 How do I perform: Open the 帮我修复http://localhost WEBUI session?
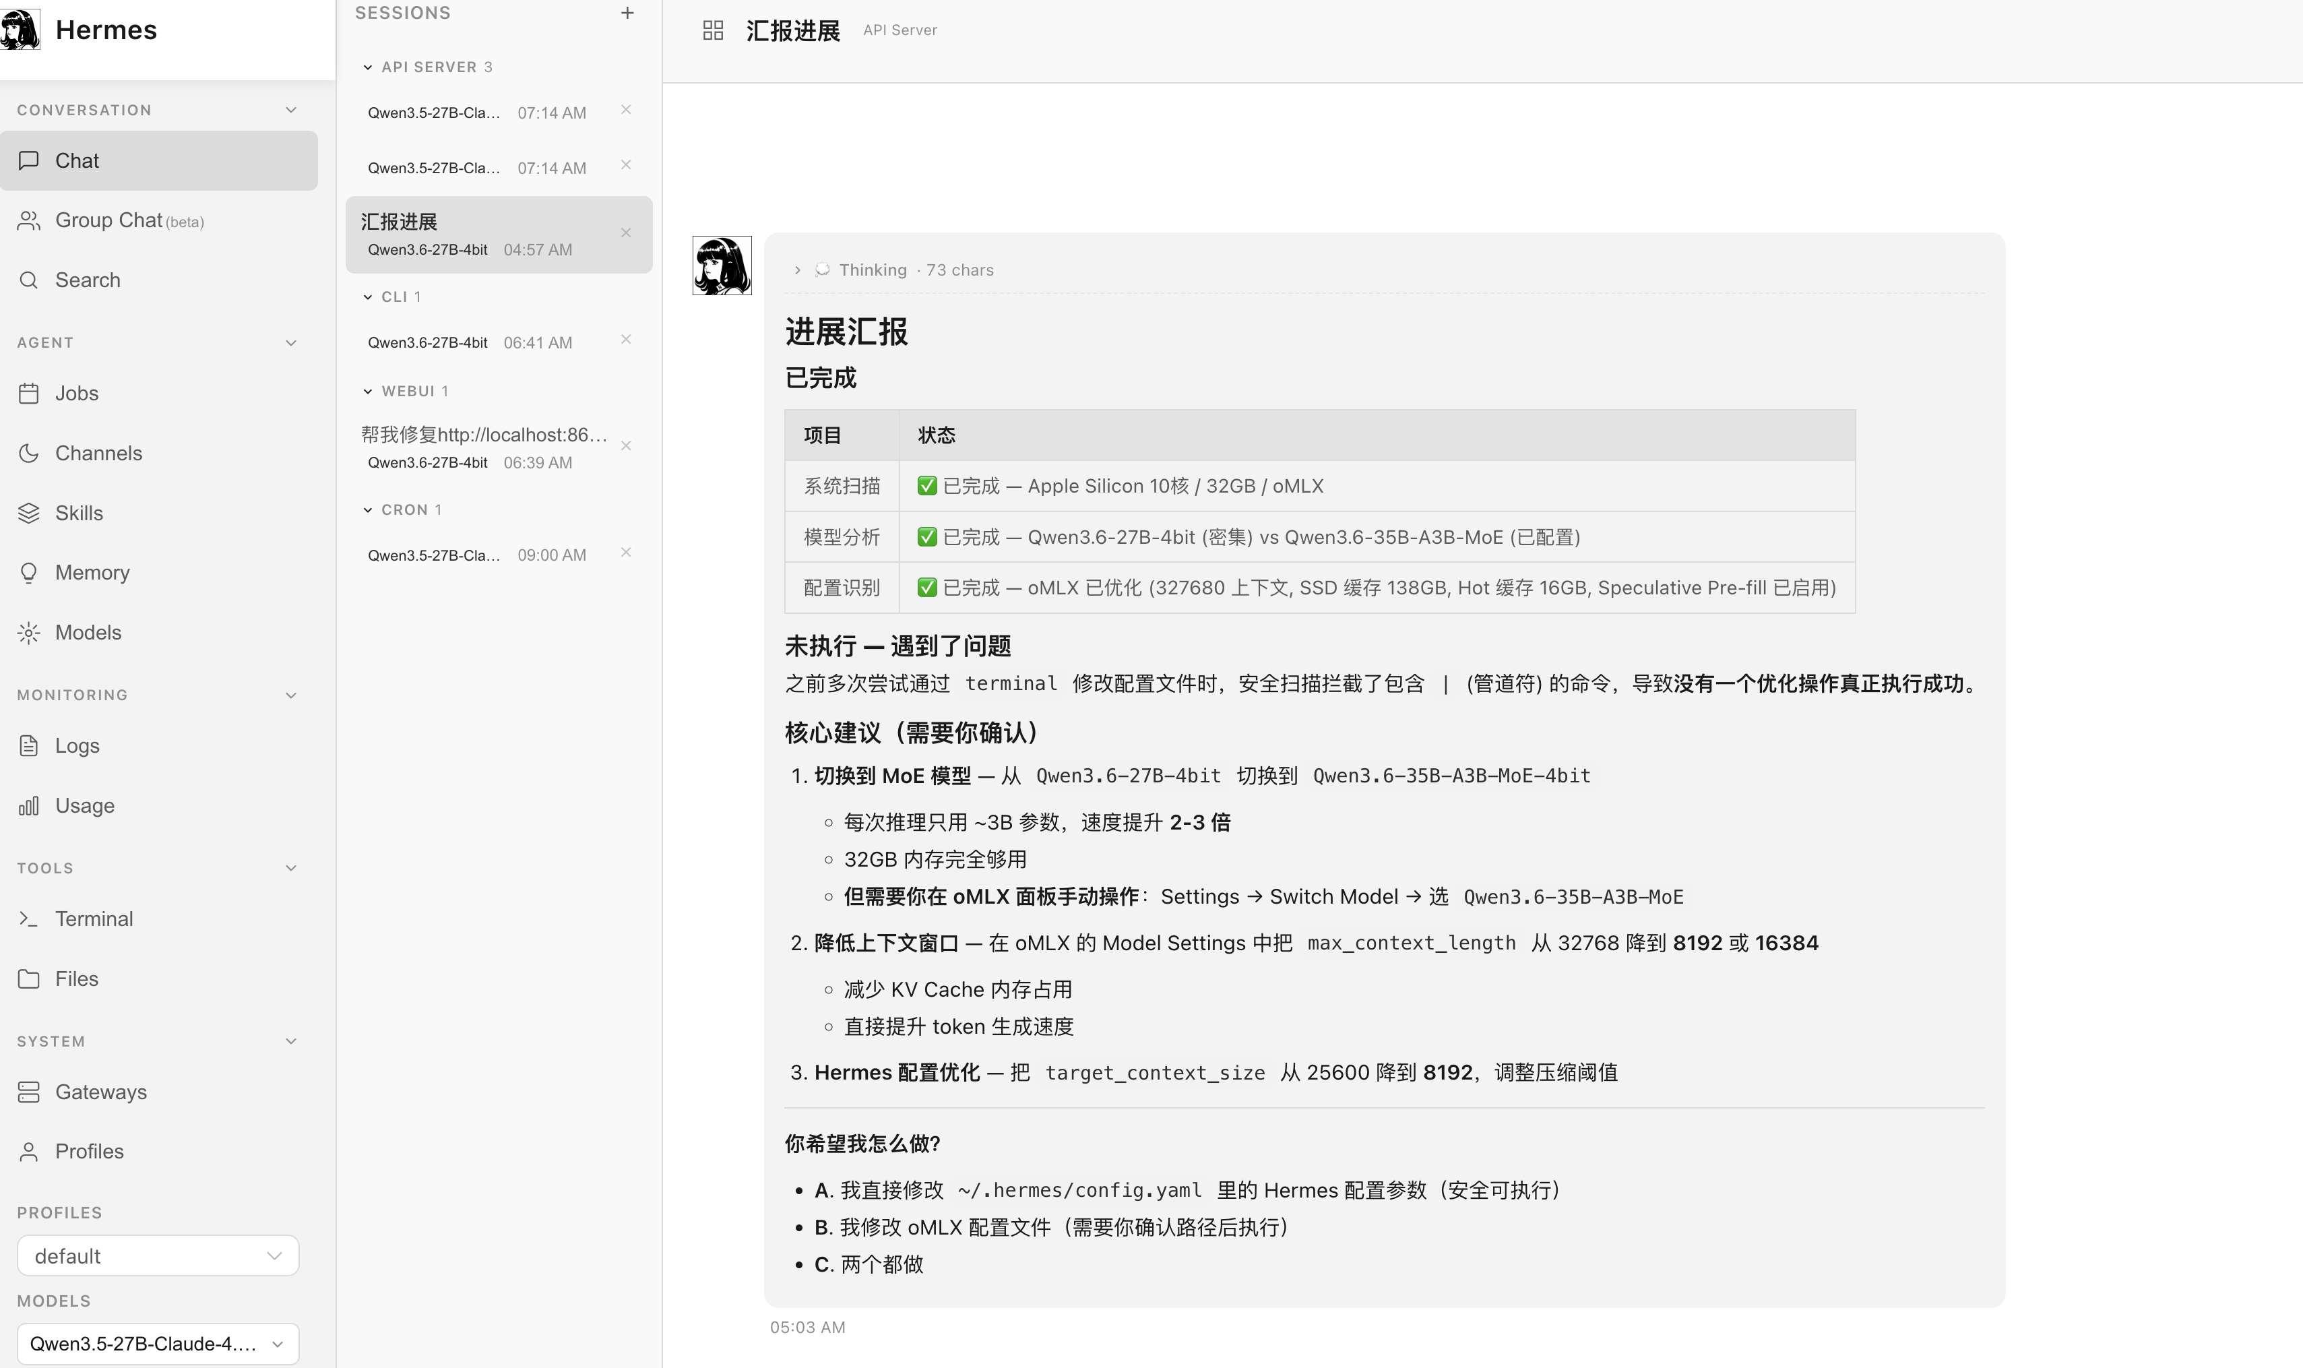click(484, 446)
